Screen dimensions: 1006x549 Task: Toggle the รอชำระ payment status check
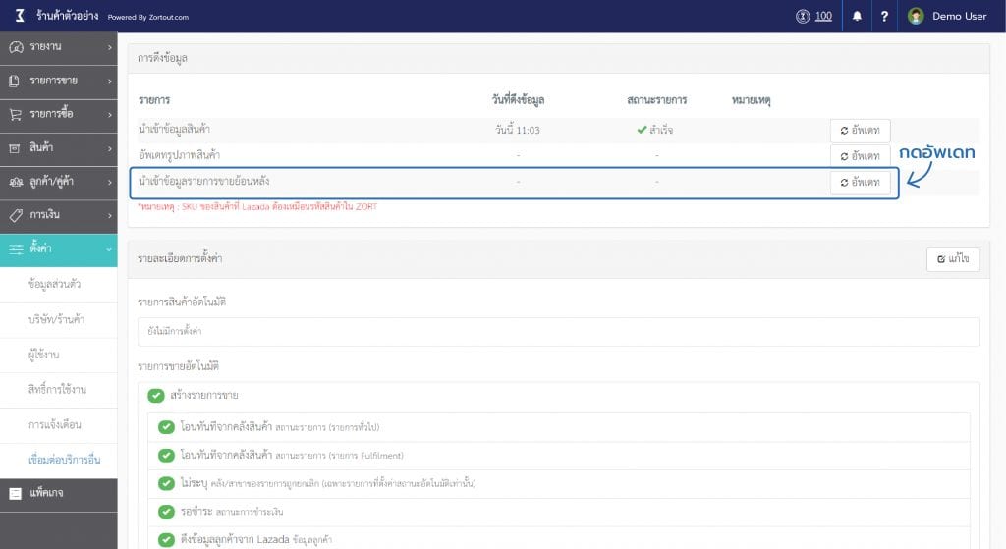click(x=166, y=512)
